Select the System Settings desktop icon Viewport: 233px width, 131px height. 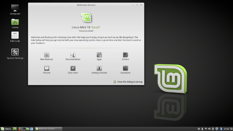point(15,54)
